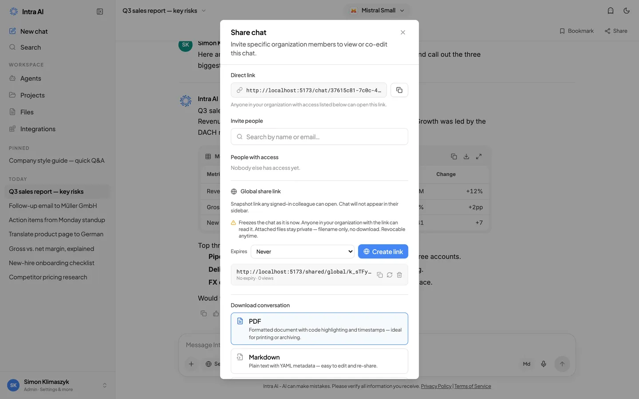This screenshot has width=639, height=399.
Task: Delete the global share link
Action: point(399,275)
